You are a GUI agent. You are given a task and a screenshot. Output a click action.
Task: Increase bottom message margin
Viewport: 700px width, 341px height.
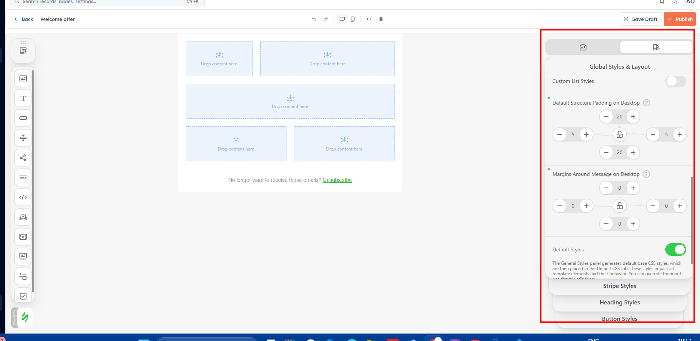point(633,224)
